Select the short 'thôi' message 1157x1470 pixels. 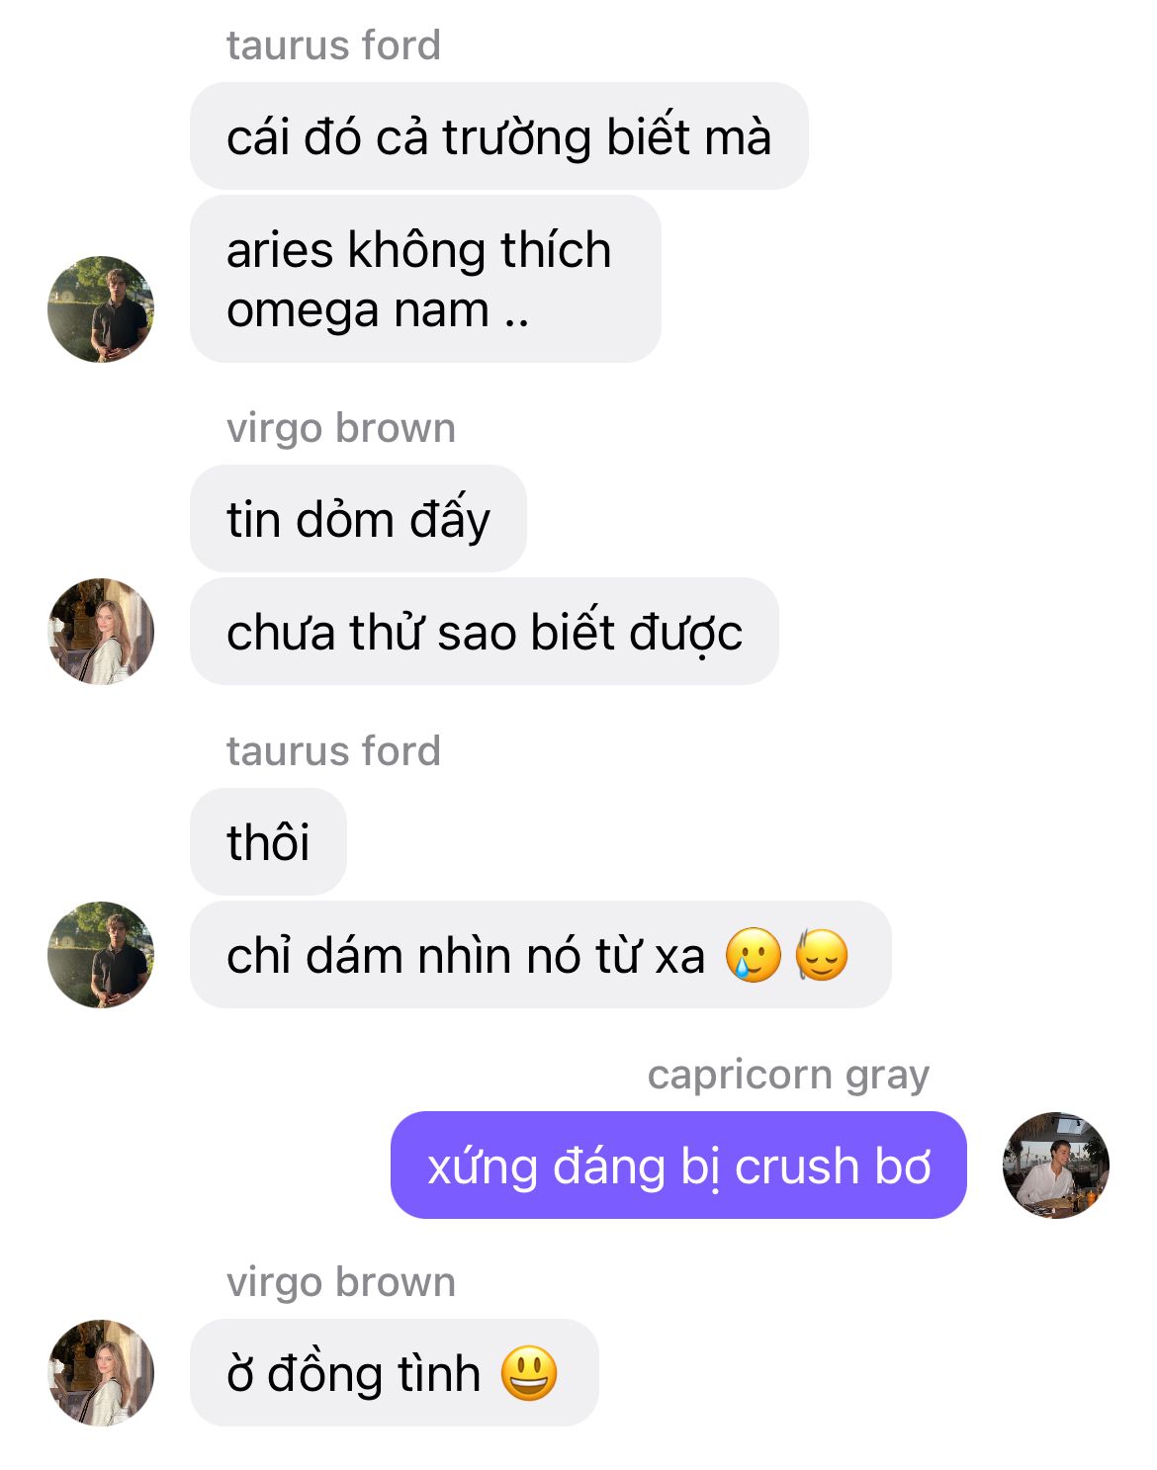[x=268, y=842]
